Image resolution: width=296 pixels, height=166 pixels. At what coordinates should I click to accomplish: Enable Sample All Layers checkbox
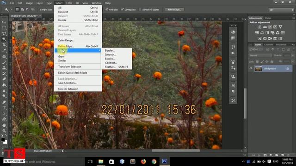[140, 9]
